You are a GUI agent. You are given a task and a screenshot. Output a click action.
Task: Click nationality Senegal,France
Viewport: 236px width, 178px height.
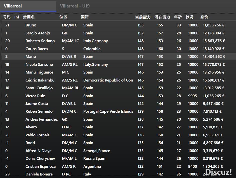97,151
